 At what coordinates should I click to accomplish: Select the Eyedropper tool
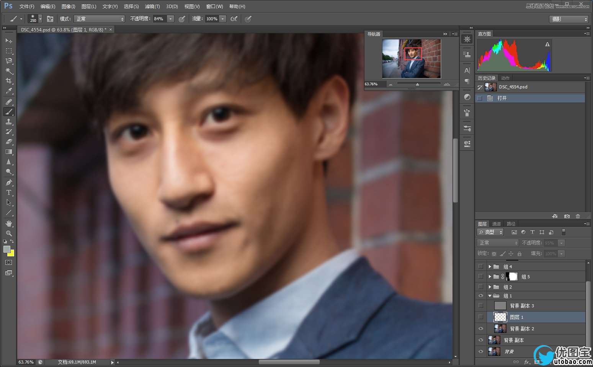click(x=9, y=91)
